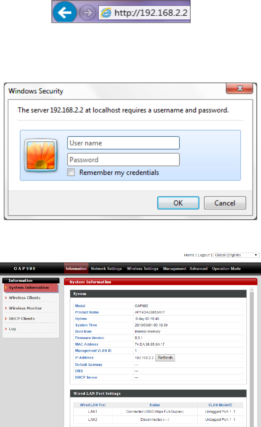Click the scrollbar up arrow in System Information

click(x=252, y=290)
